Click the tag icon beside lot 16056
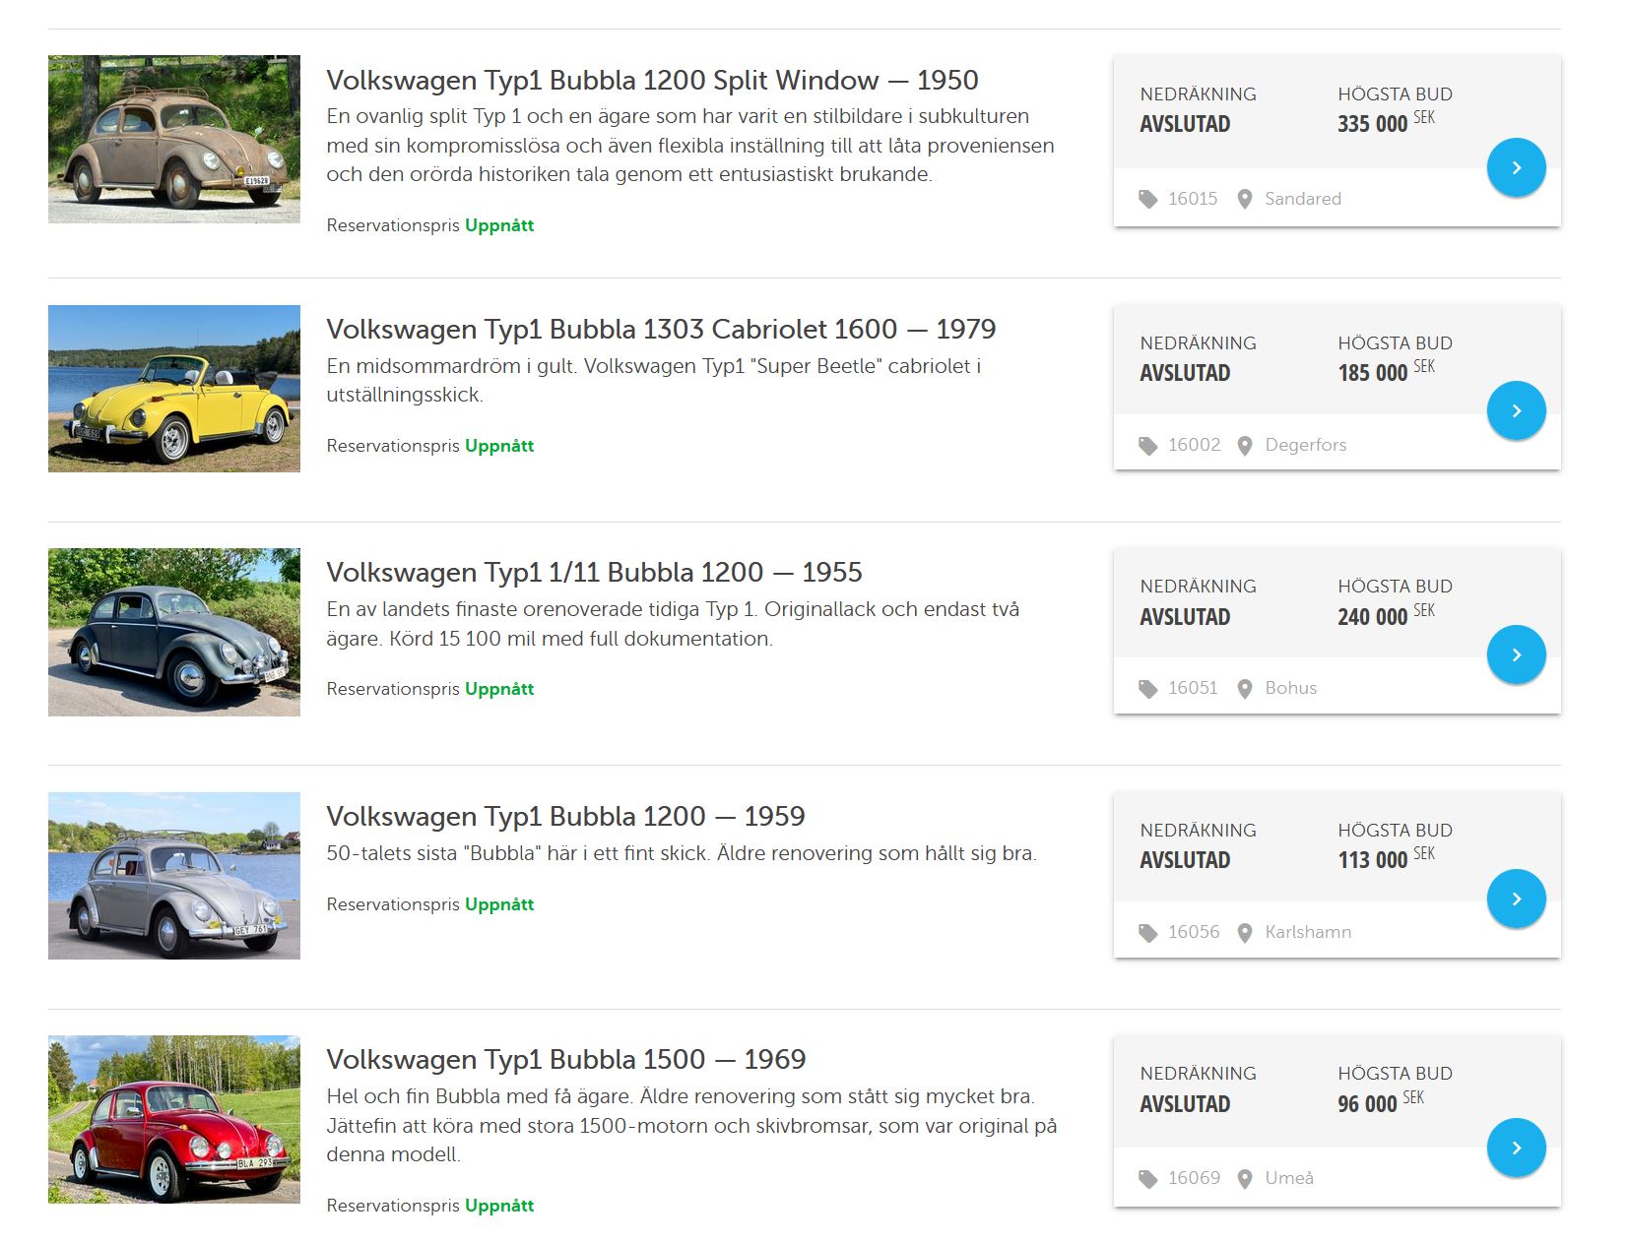Viewport: 1630px width, 1242px height. pyautogui.click(x=1147, y=933)
